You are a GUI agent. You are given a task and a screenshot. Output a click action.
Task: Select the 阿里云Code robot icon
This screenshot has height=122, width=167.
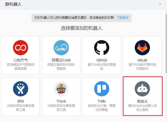point(61,48)
